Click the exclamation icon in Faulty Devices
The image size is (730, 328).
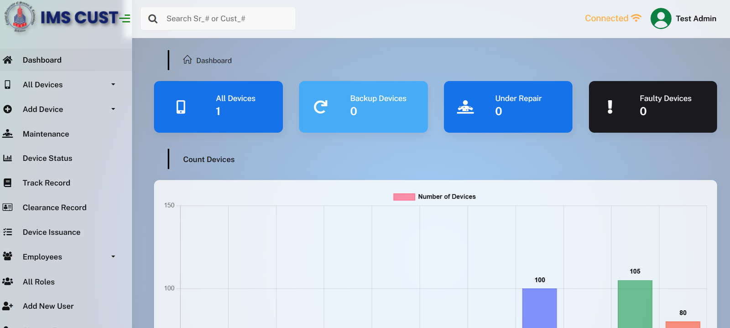(x=610, y=107)
